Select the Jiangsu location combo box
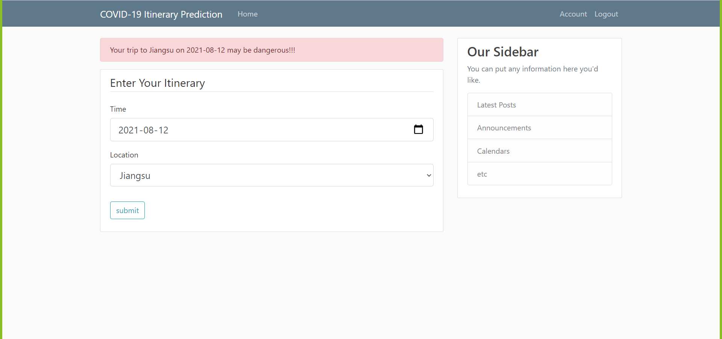The width and height of the screenshot is (722, 339). tap(272, 175)
